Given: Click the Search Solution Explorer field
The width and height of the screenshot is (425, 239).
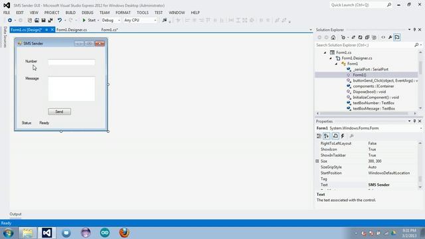Looking at the screenshot, I should (365, 45).
